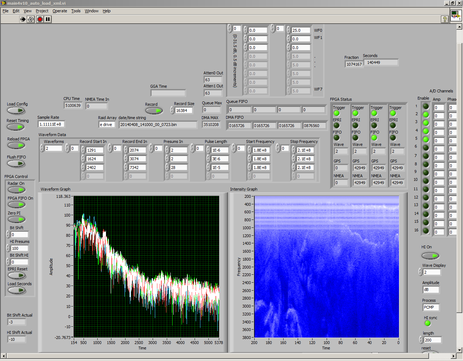Open the Raid Array drive selector
This screenshot has width=463, height=361.
(x=107, y=125)
